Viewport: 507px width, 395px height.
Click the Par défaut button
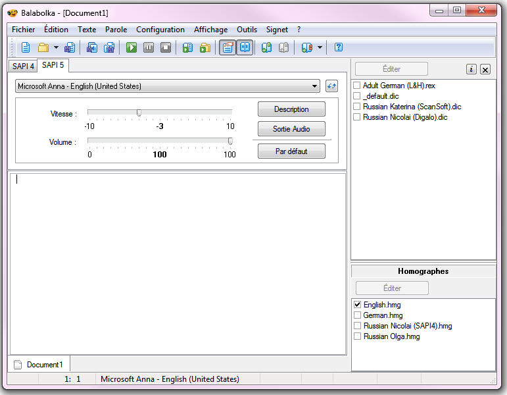click(x=291, y=151)
